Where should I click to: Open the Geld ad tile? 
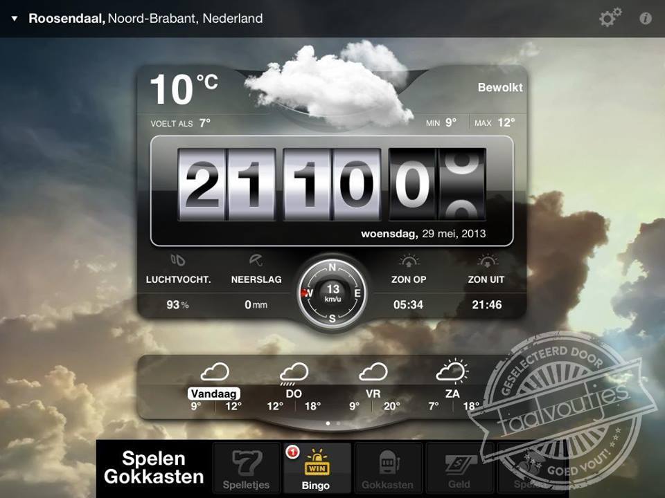coord(459,469)
